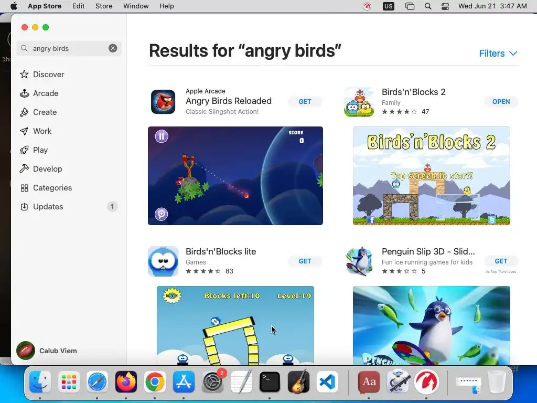The height and width of the screenshot is (403, 537).
Task: Open Terminal from the Dock
Action: 270,382
